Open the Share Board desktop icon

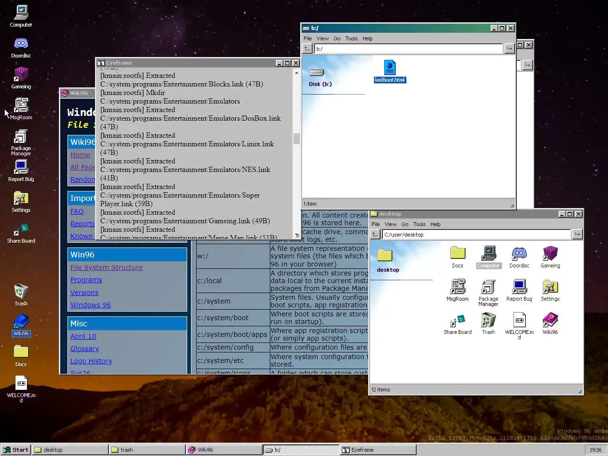pyautogui.click(x=21, y=233)
